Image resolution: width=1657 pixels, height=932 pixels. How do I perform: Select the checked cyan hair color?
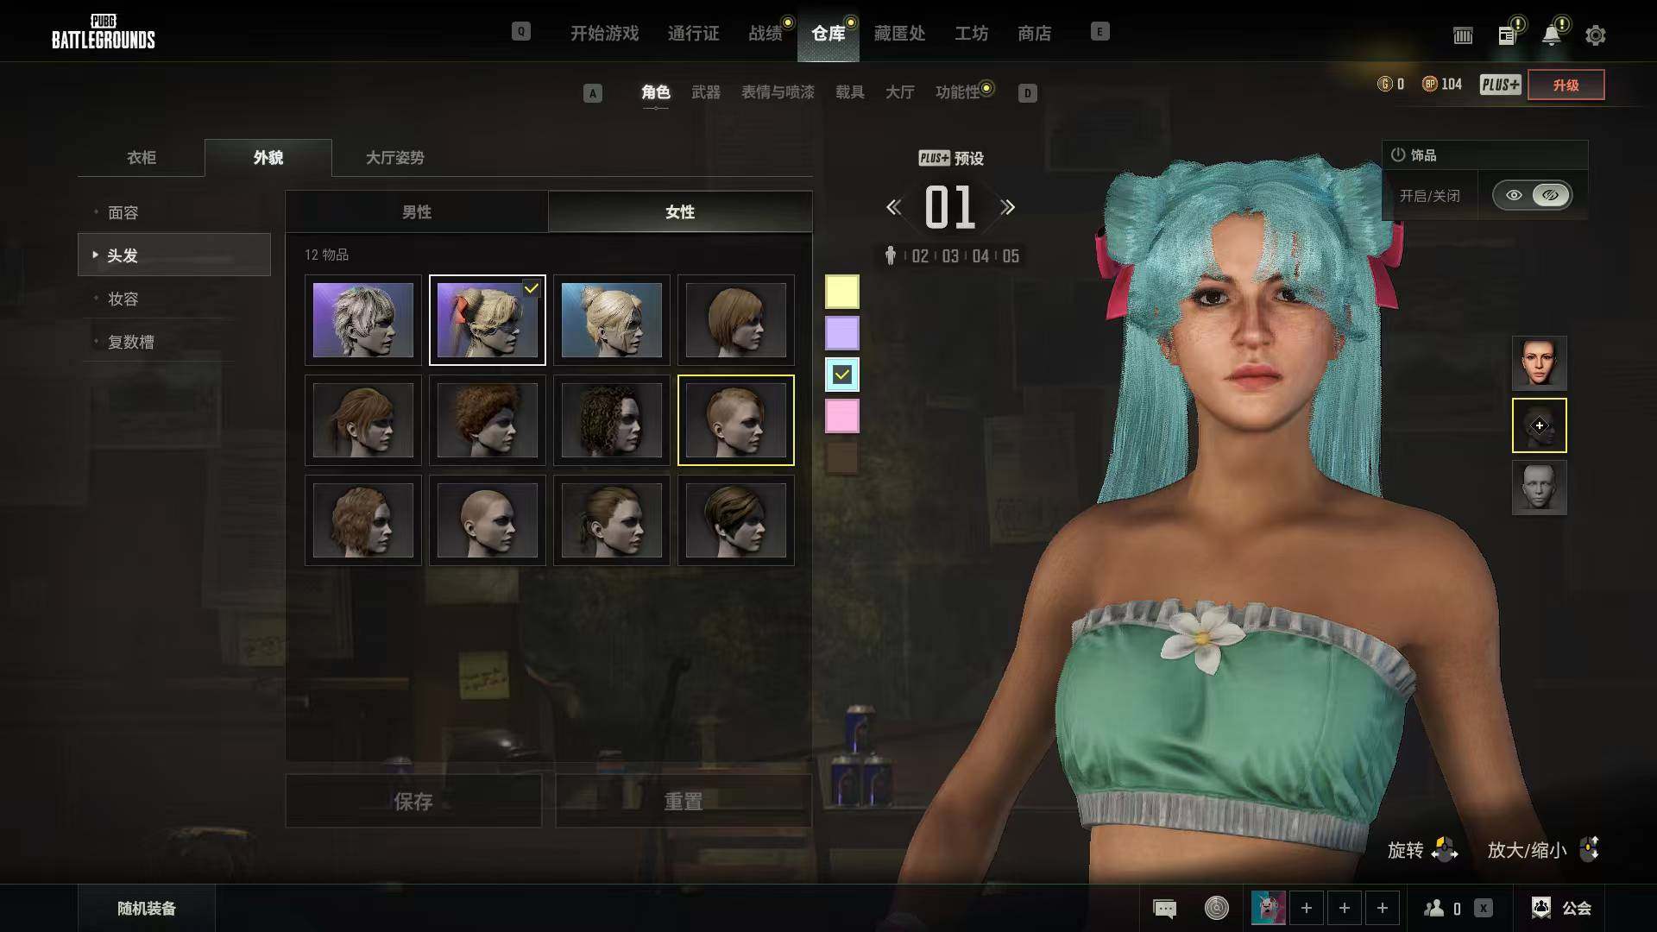(841, 375)
